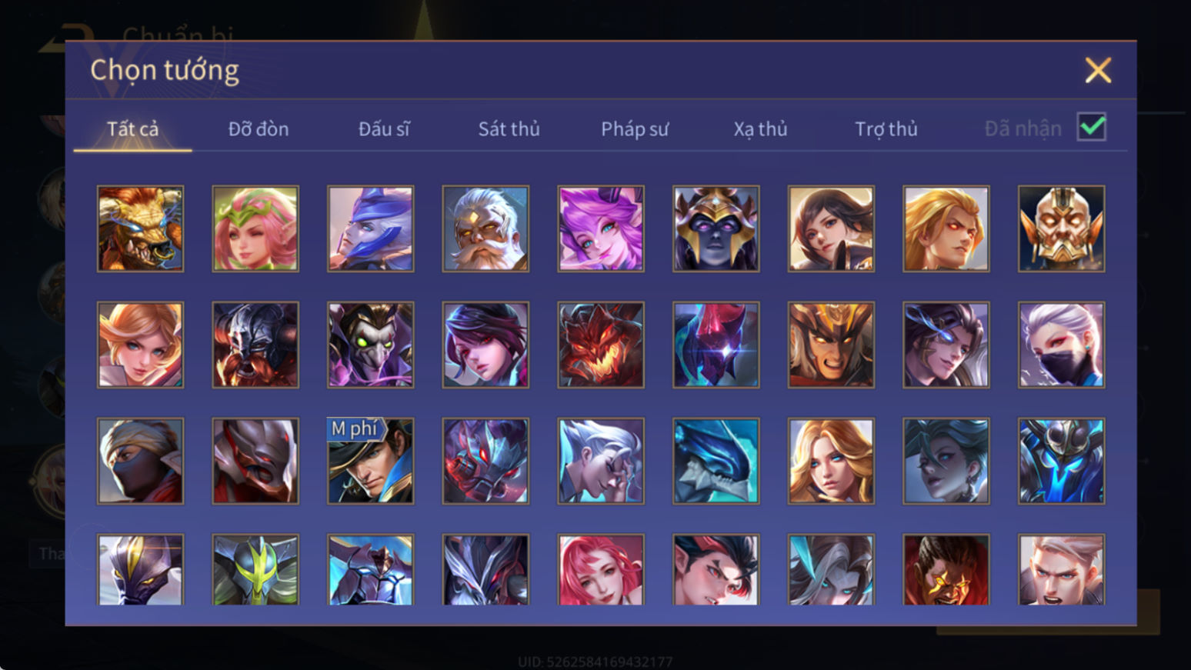Select the golden bull hero portrait
Viewport: 1191px width, 670px height.
coord(140,228)
